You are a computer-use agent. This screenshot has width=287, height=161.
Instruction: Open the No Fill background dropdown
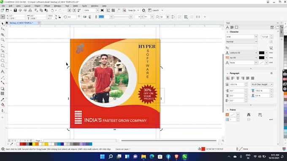(x=256, y=58)
